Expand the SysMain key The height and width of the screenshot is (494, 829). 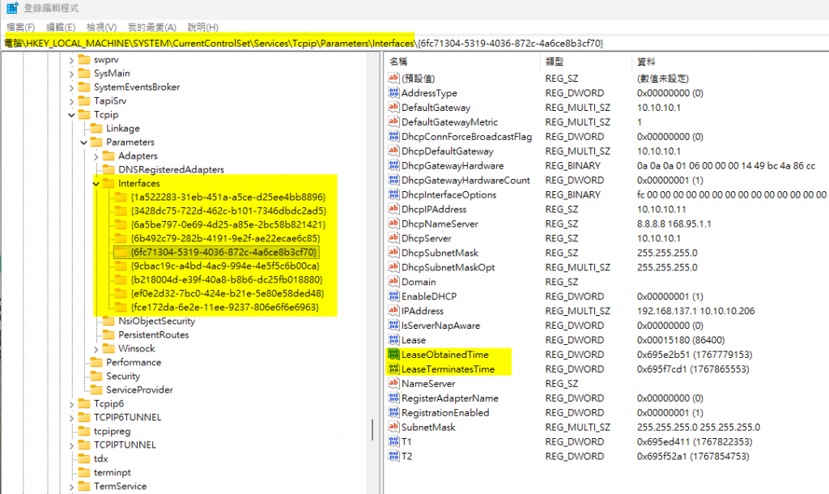point(71,74)
